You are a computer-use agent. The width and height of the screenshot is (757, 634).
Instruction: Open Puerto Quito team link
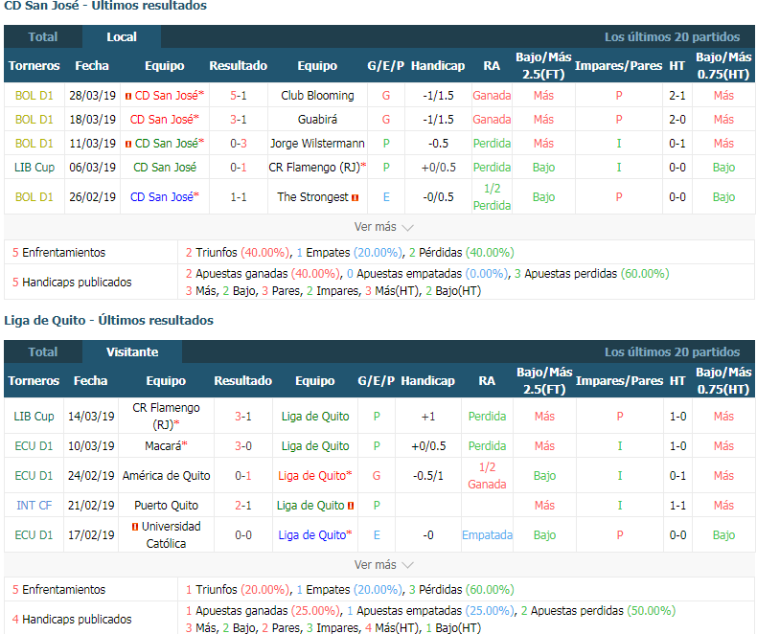pyautogui.click(x=166, y=505)
